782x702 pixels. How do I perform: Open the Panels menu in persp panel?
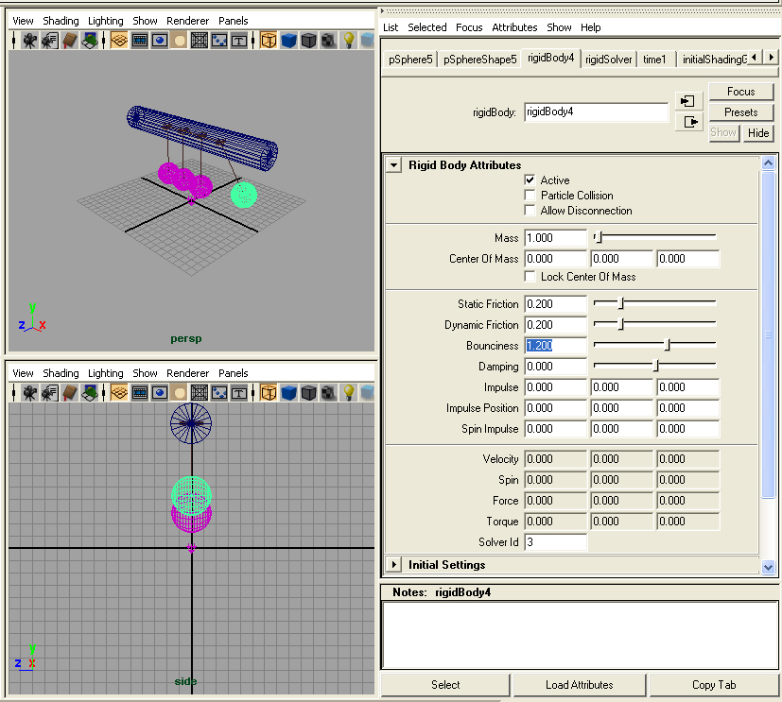(234, 21)
